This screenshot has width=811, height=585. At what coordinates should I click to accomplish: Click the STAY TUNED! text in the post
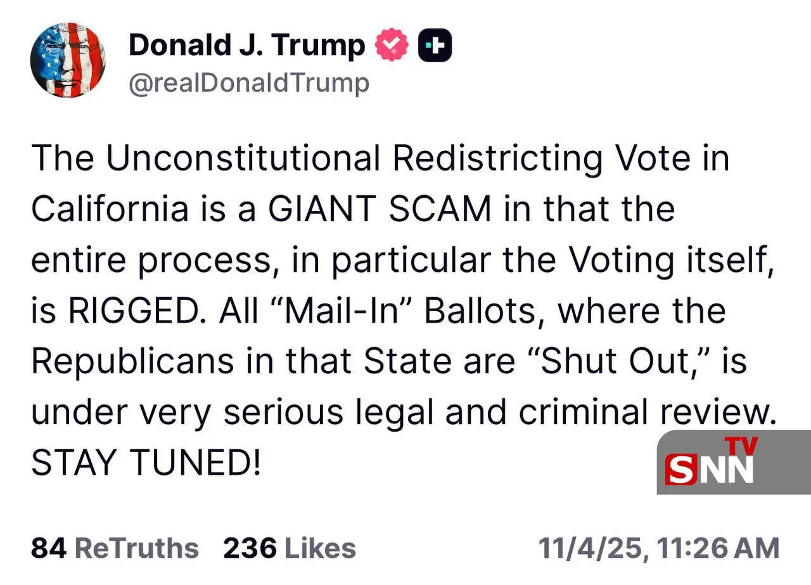click(x=146, y=463)
